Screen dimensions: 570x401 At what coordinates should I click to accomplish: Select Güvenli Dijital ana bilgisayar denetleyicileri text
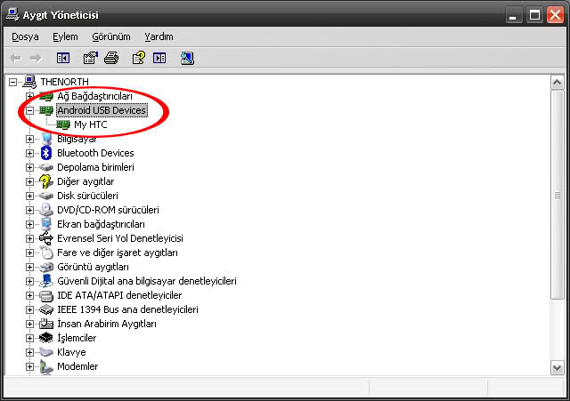(147, 281)
